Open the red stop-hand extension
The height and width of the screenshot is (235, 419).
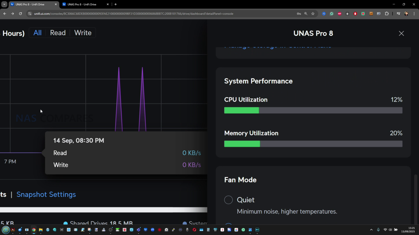pyautogui.click(x=355, y=14)
